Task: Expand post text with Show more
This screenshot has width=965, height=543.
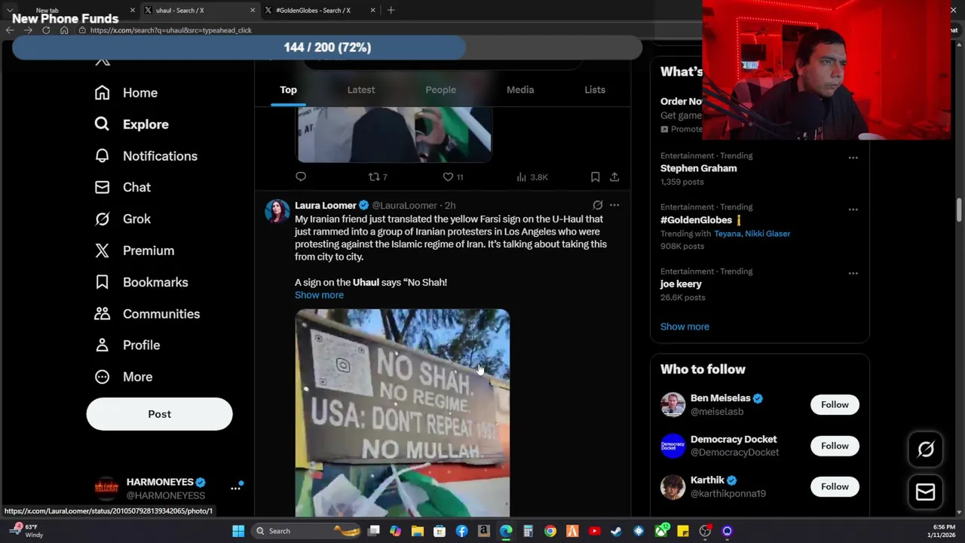Action: pyautogui.click(x=319, y=295)
